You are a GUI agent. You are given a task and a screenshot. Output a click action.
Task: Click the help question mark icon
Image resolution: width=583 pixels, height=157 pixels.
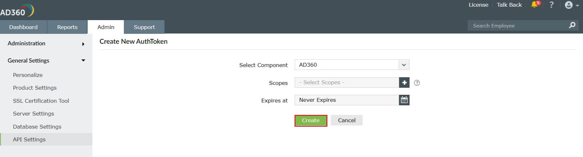tap(551, 5)
